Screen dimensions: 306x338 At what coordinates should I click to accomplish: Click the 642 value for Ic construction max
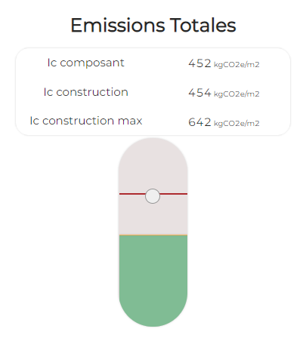click(199, 122)
